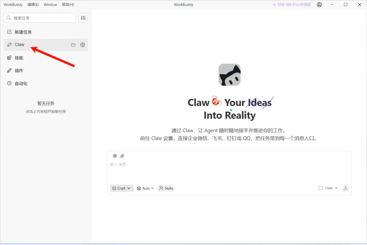Expand the Claw folder dropdown at bottom right
The height and width of the screenshot is (245, 367).
coord(328,188)
